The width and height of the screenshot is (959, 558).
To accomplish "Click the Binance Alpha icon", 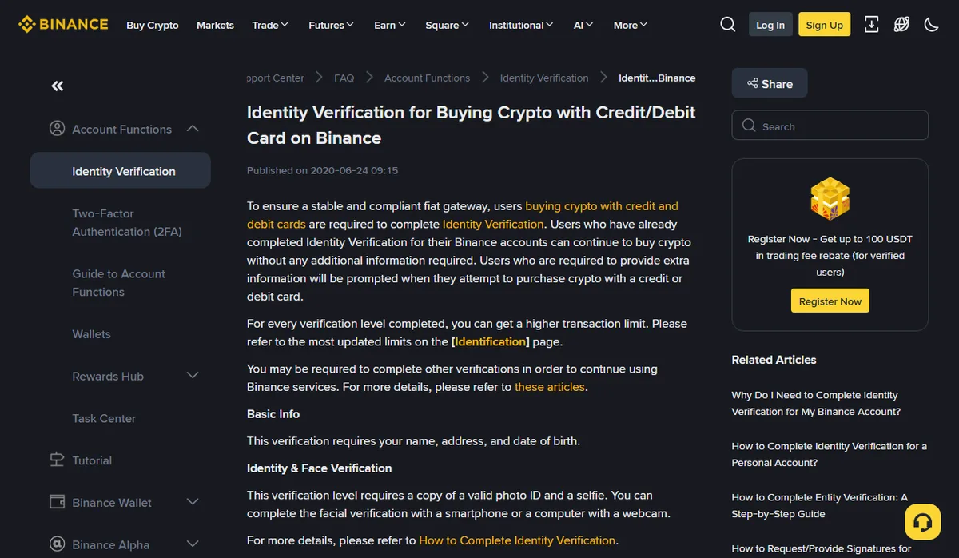I will [x=57, y=544].
